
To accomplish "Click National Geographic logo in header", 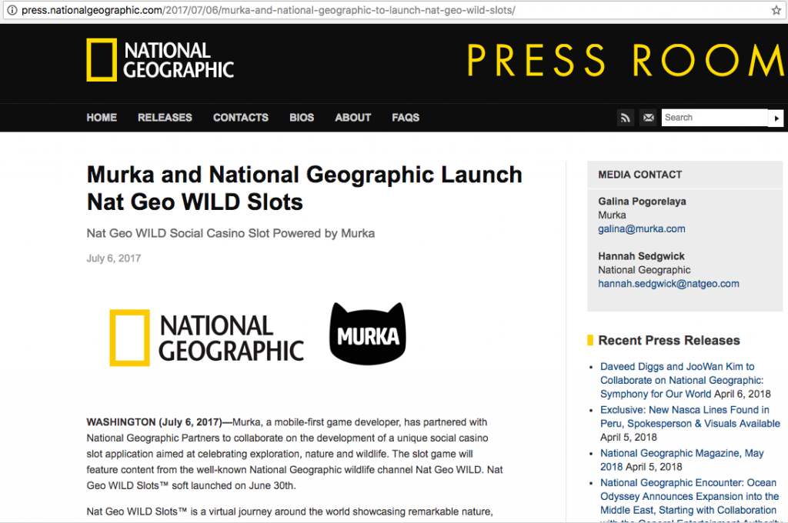I will [x=160, y=60].
